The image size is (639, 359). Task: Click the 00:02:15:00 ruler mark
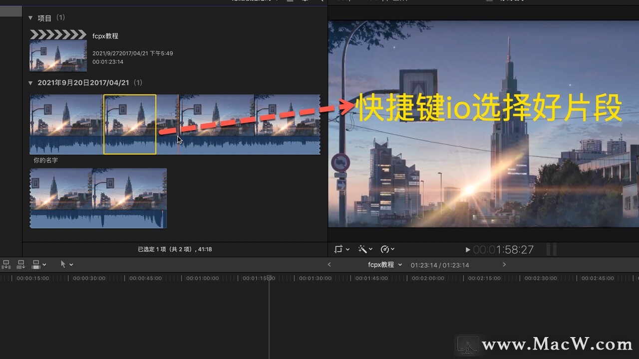coord(484,278)
